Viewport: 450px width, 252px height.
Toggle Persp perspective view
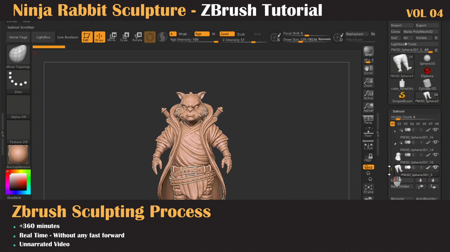coord(368,119)
